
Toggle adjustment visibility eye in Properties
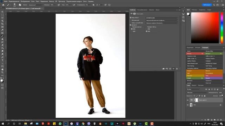click(173, 69)
